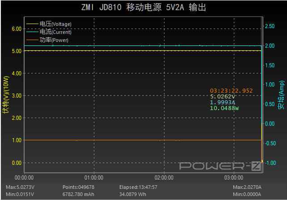Click the 01:00:00 time axis label

coord(94,178)
